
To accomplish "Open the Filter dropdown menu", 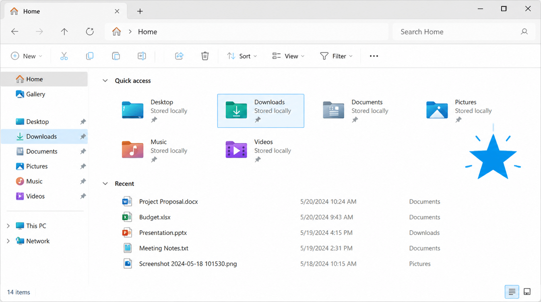I will [x=337, y=56].
